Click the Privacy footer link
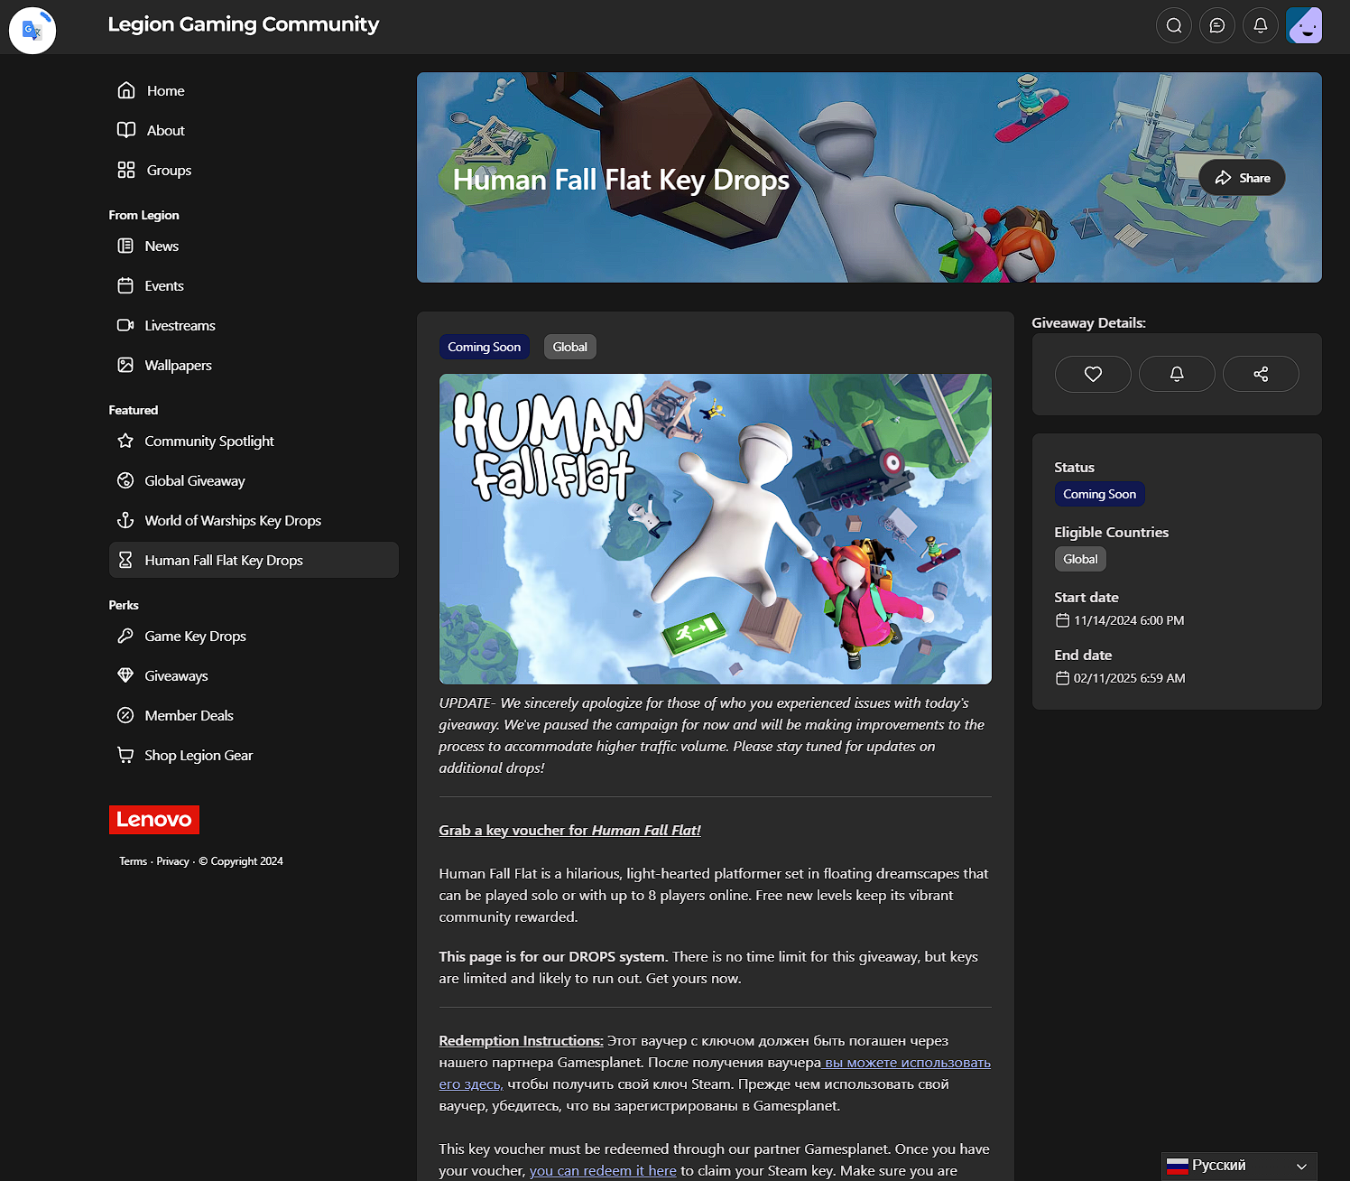1350x1181 pixels. (172, 861)
